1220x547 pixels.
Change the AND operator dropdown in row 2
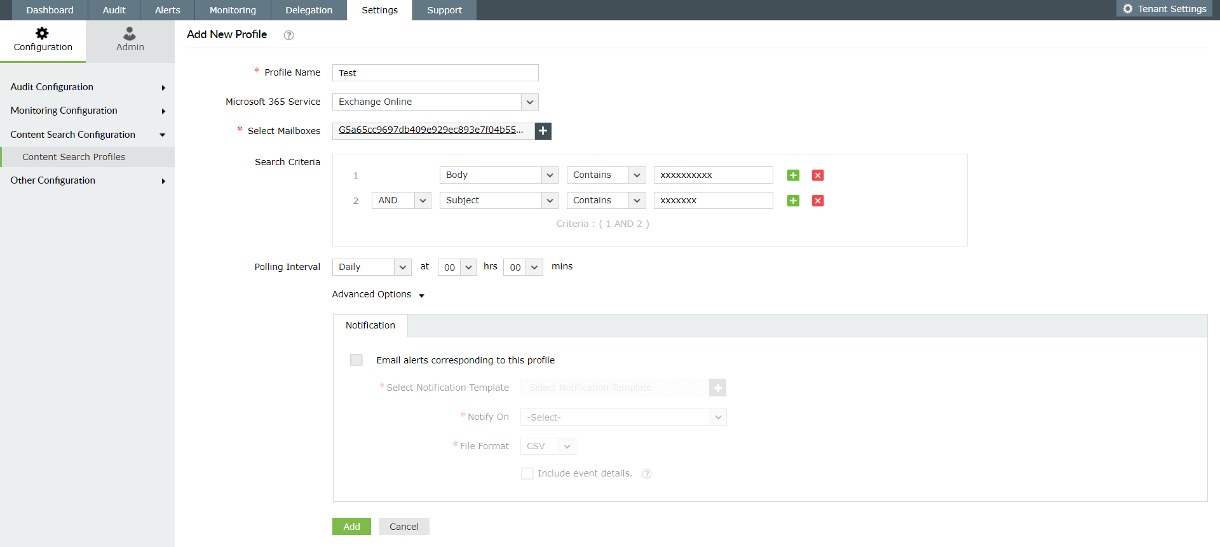click(402, 200)
